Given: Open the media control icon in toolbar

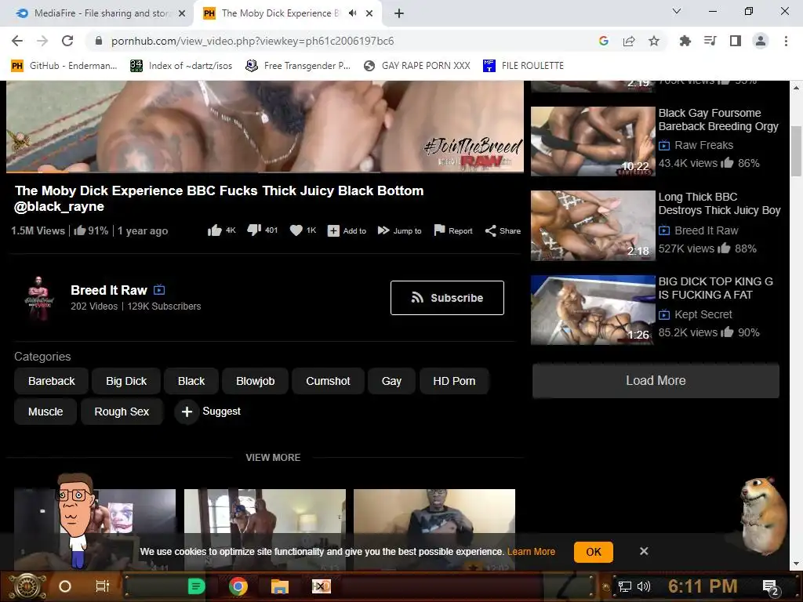Looking at the screenshot, I should 710,41.
